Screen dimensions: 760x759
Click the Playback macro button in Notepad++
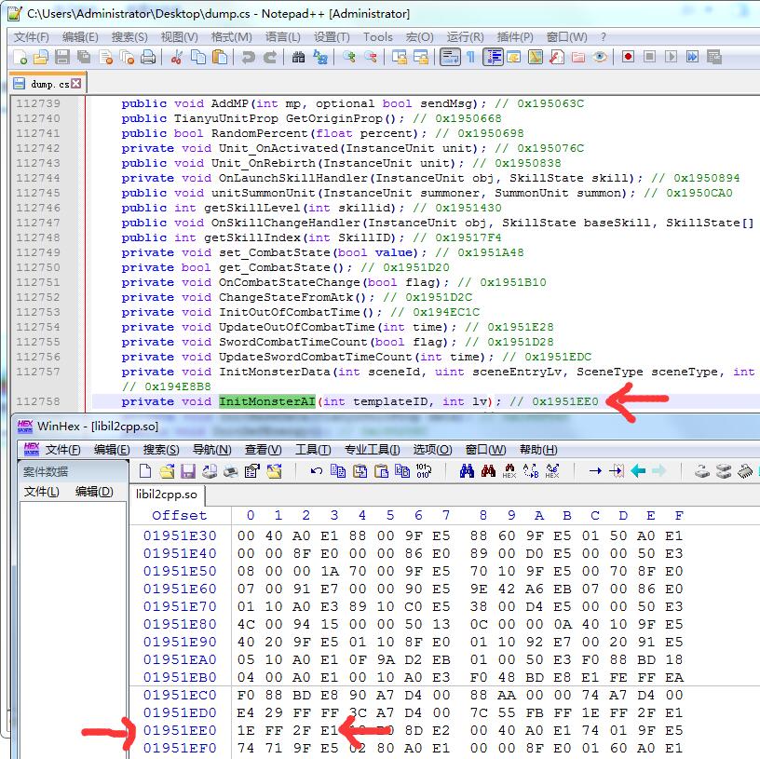pyautogui.click(x=671, y=57)
